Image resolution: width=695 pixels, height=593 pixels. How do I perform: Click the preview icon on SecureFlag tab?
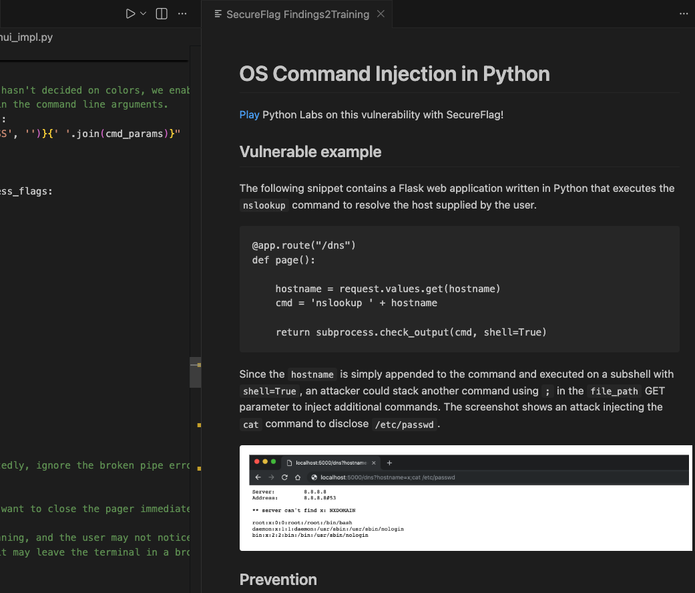[218, 14]
